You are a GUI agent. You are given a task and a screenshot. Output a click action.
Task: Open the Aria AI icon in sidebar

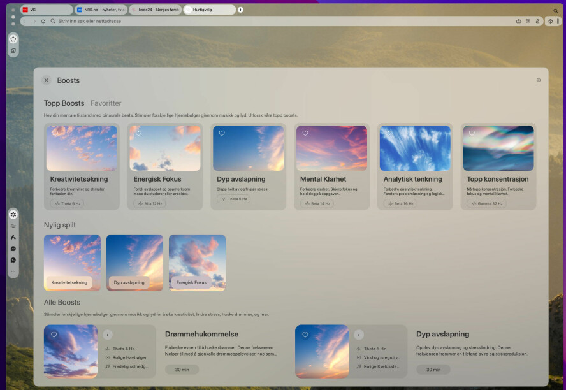[13, 237]
